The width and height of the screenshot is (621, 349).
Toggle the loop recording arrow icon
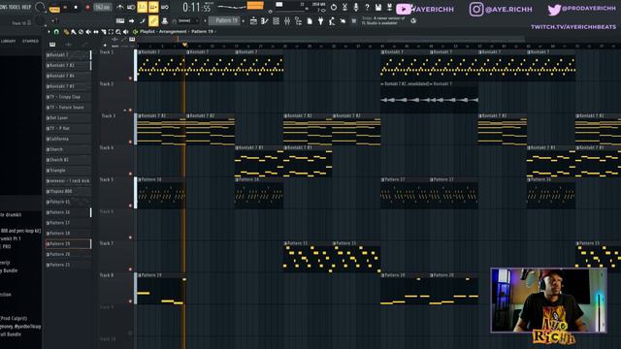coord(165,7)
